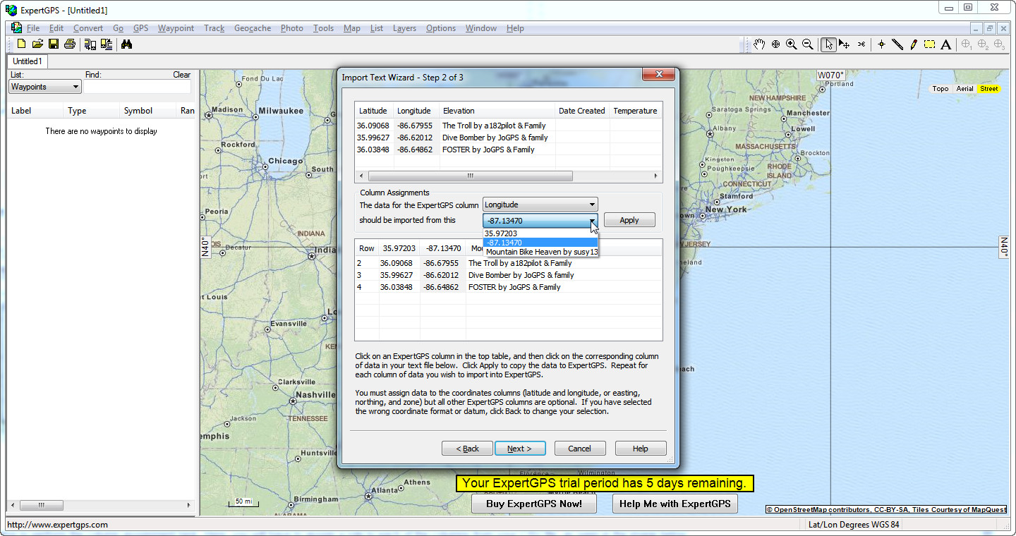The width and height of the screenshot is (1016, 536).
Task: Choose -87.13470 in the dropdown list
Action: [x=540, y=243]
